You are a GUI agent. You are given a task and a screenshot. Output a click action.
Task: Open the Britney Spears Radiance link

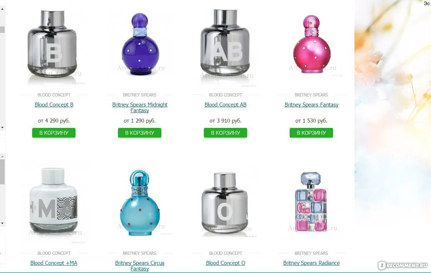312,263
